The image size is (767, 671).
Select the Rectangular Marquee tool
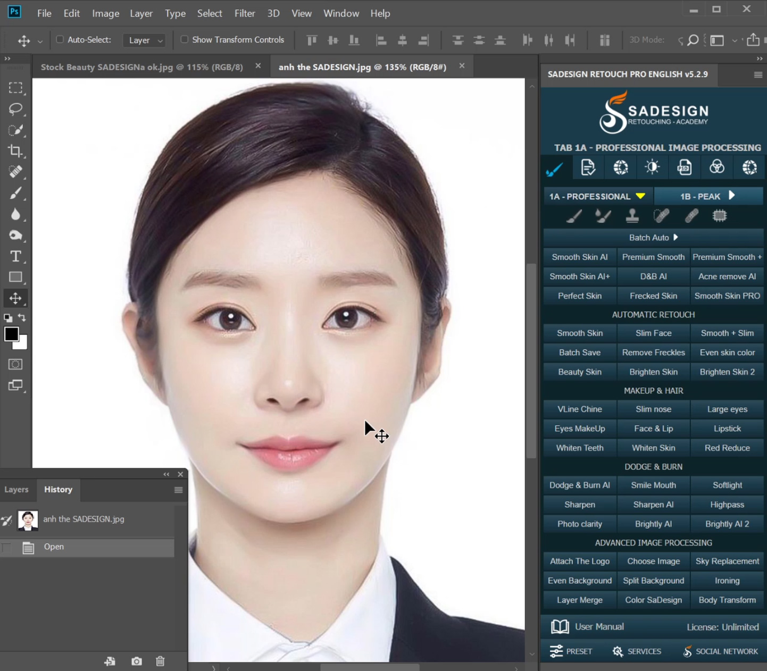coord(15,88)
